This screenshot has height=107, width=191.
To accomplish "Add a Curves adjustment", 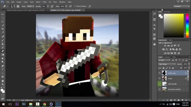I will click(172, 46).
